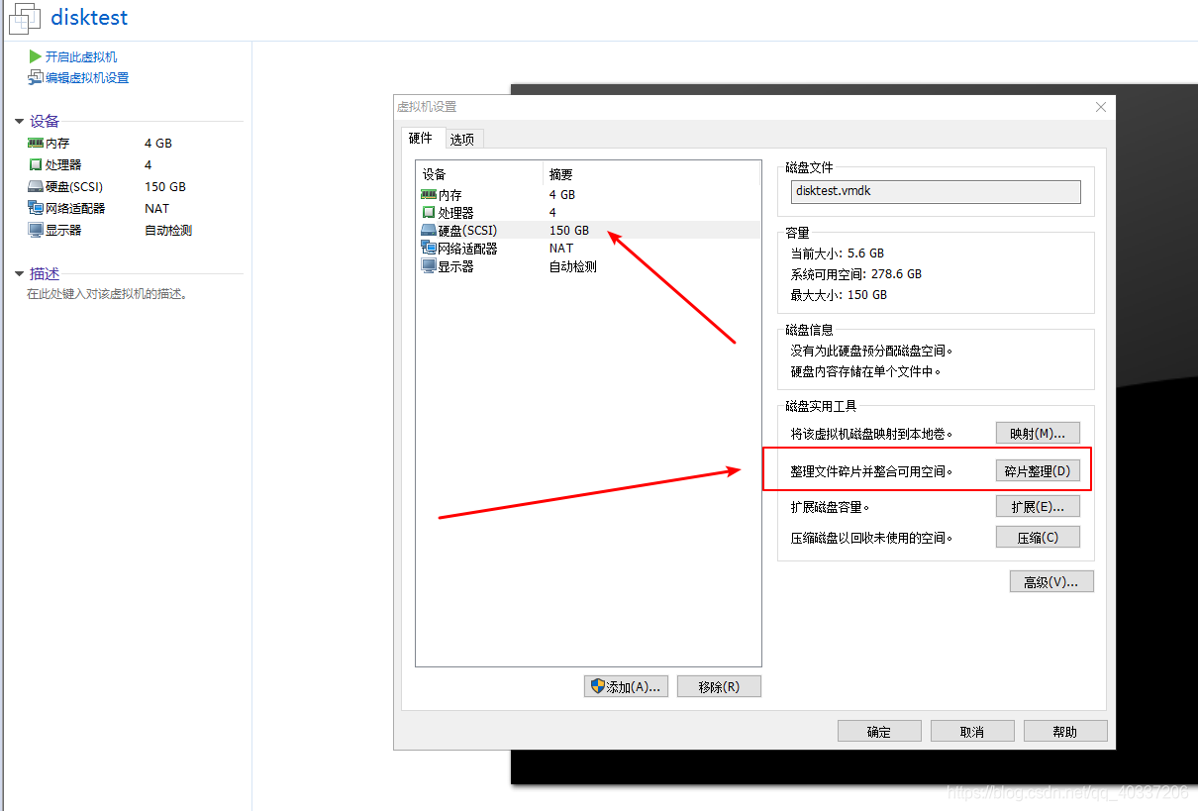Collapse the 设备 section in left panel
The width and height of the screenshot is (1198, 811).
pyautogui.click(x=19, y=122)
